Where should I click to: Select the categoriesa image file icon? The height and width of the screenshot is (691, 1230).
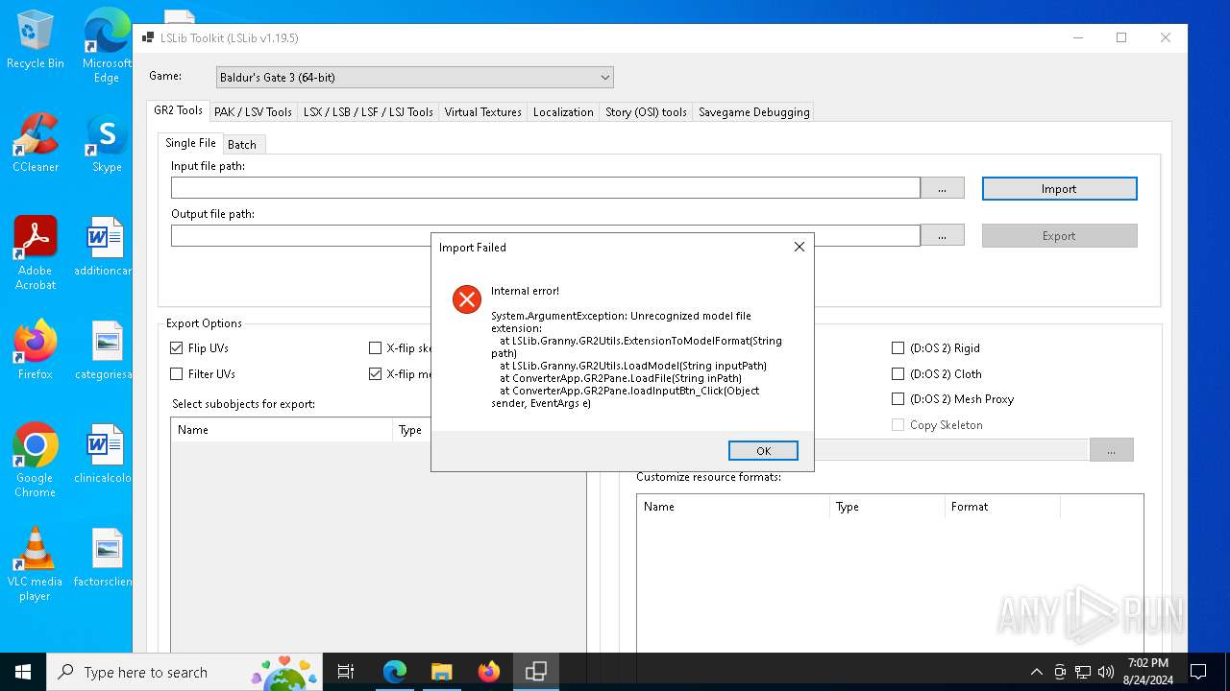[x=105, y=350]
